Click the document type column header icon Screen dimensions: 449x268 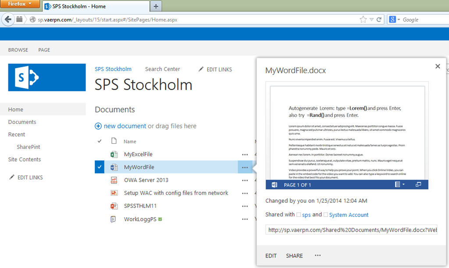114,141
